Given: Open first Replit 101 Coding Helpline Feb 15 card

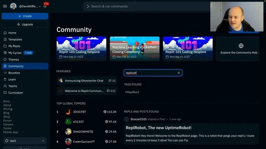Looking at the screenshot, I should (81, 49).
